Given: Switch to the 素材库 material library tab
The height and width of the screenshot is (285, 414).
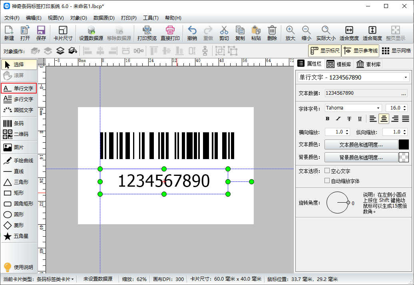Looking at the screenshot, I should pyautogui.click(x=368, y=64).
